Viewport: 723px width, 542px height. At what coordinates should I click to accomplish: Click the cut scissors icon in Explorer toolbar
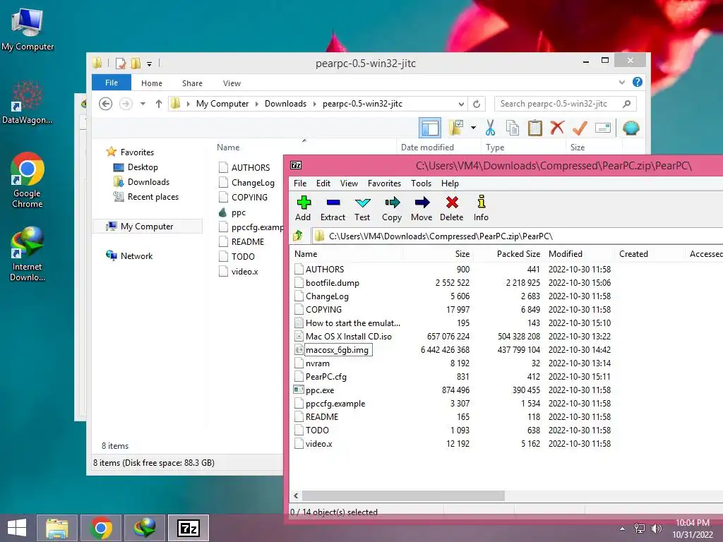tap(490, 128)
